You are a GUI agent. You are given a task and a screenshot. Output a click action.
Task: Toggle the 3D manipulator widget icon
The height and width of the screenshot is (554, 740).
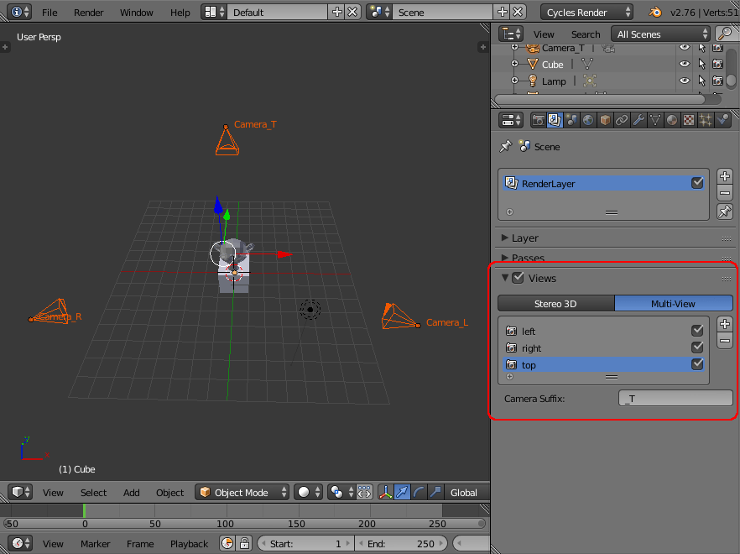[386, 492]
